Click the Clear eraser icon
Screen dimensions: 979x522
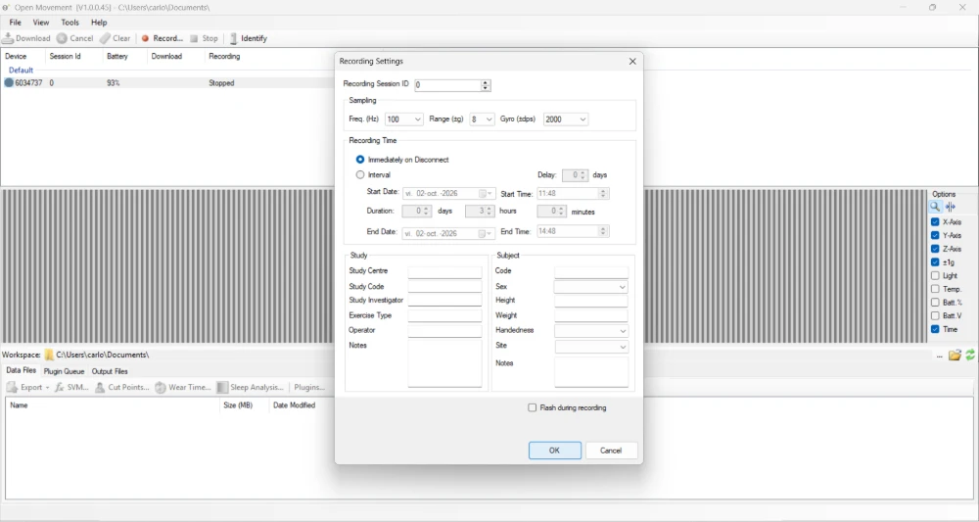pos(105,38)
